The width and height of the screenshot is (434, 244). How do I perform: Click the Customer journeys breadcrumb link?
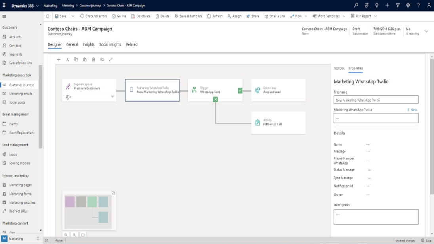(90, 6)
